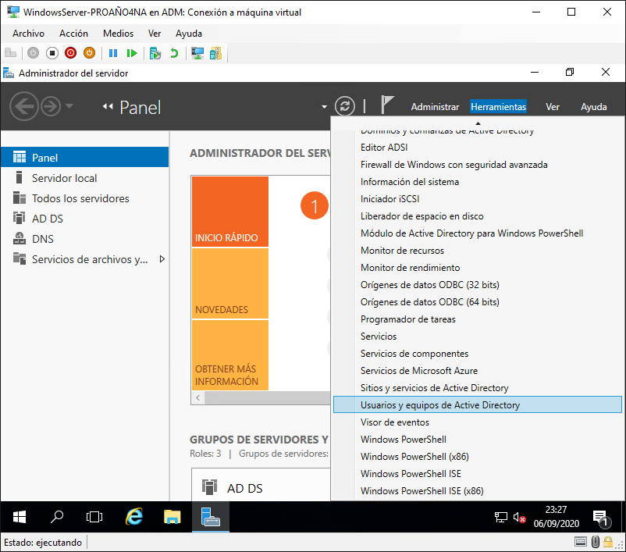The image size is (626, 552).
Task: Open the notifications flag
Action: pos(387,105)
